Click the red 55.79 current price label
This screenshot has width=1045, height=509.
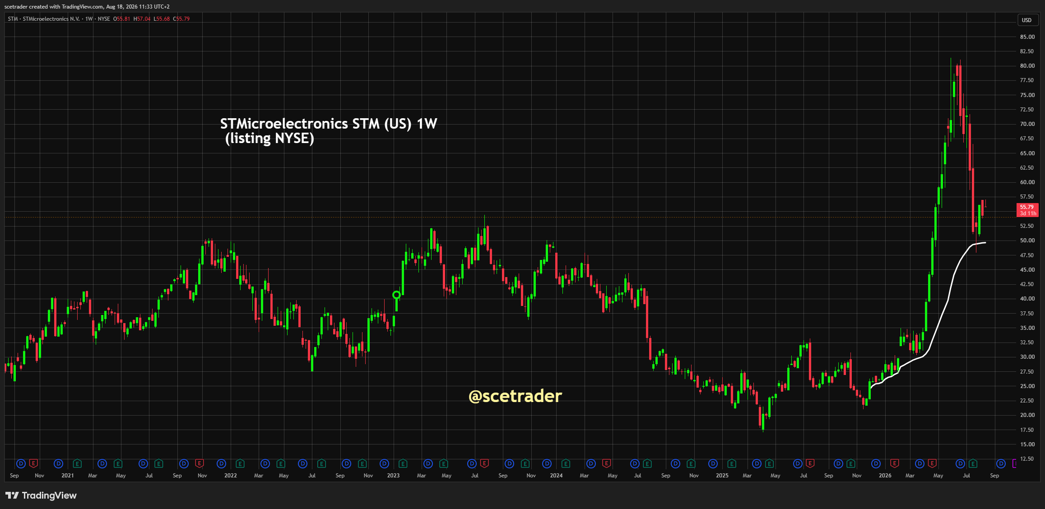pyautogui.click(x=1027, y=210)
